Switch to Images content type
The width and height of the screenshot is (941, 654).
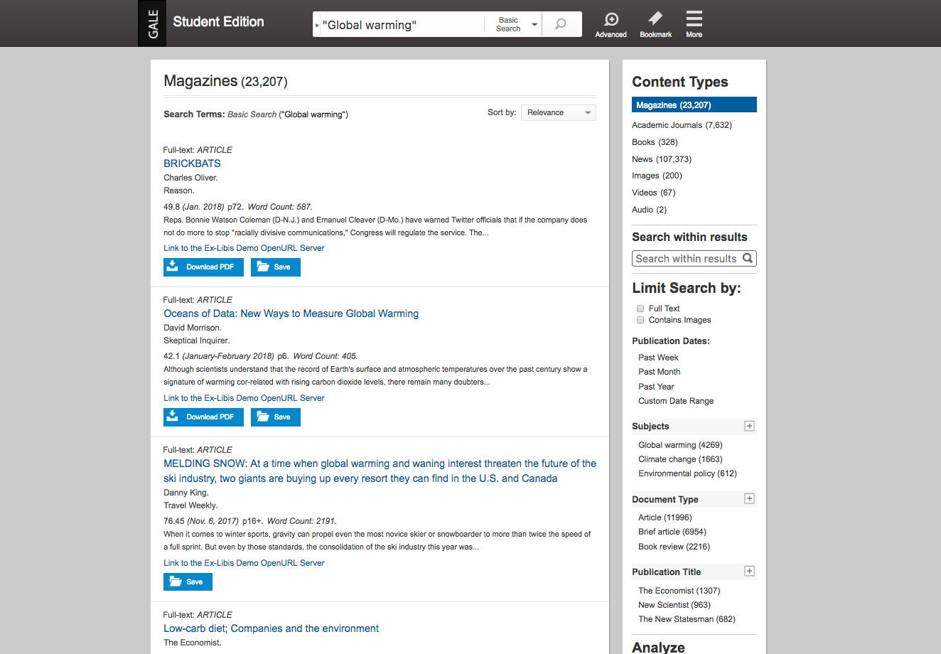(x=657, y=176)
